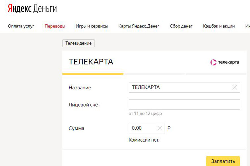Screen dimensions: 250x166
Task: Click the Сумма label
Action: pyautogui.click(x=76, y=128)
